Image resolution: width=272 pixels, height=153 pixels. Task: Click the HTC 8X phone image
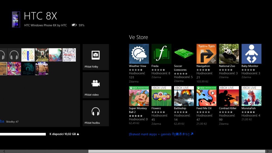click(x=16, y=19)
